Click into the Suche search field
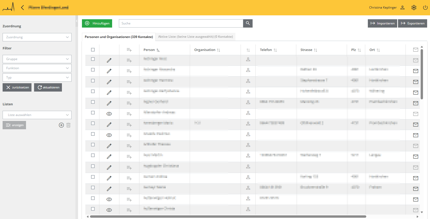This screenshot has height=219, width=430. (181, 23)
